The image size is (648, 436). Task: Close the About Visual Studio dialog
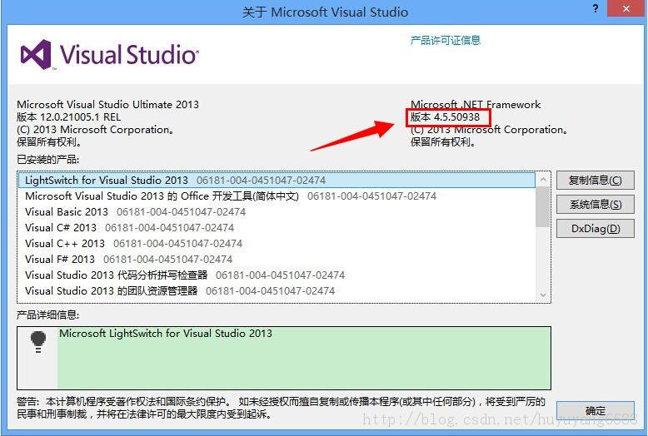click(626, 8)
